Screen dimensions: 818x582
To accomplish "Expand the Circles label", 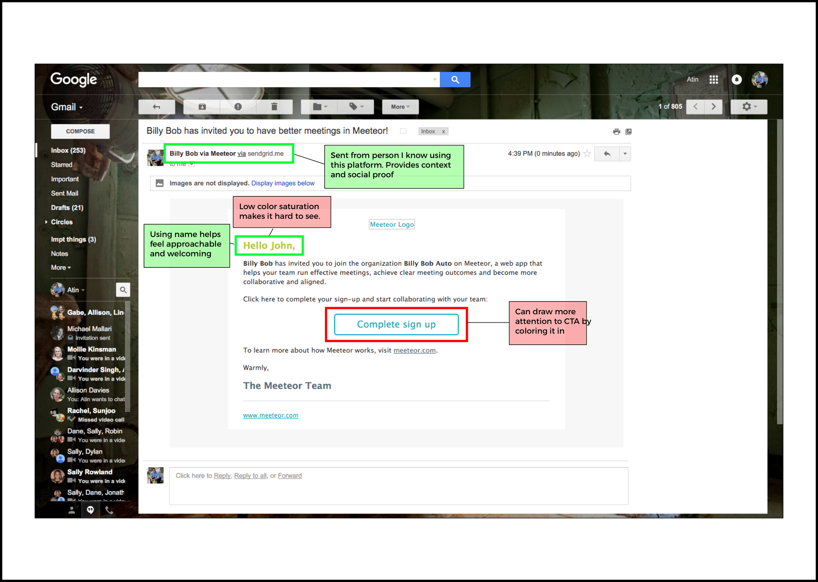I will point(46,222).
